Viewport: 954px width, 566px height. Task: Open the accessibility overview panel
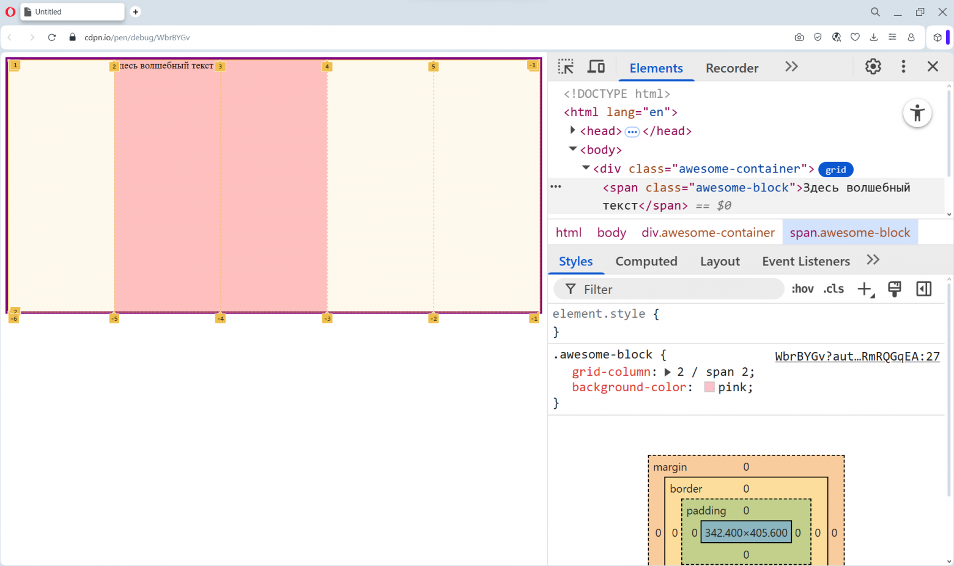tap(917, 113)
